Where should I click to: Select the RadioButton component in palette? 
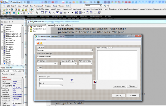[72, 13]
